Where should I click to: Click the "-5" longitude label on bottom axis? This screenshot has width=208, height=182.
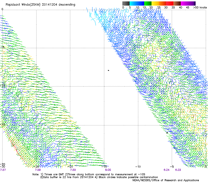point(172,167)
